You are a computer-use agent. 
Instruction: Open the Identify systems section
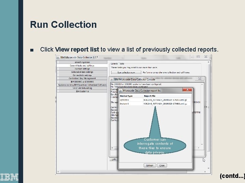coord(82,62)
